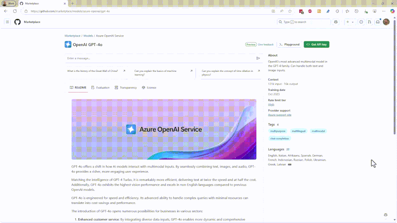Viewport: 397px width, 223px height.
Task: Close the Marketplace browser tab
Action: [x=64, y=4]
